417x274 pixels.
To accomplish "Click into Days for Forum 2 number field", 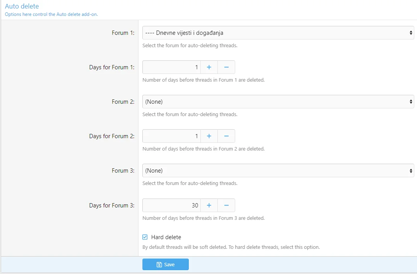I will pyautogui.click(x=171, y=136).
